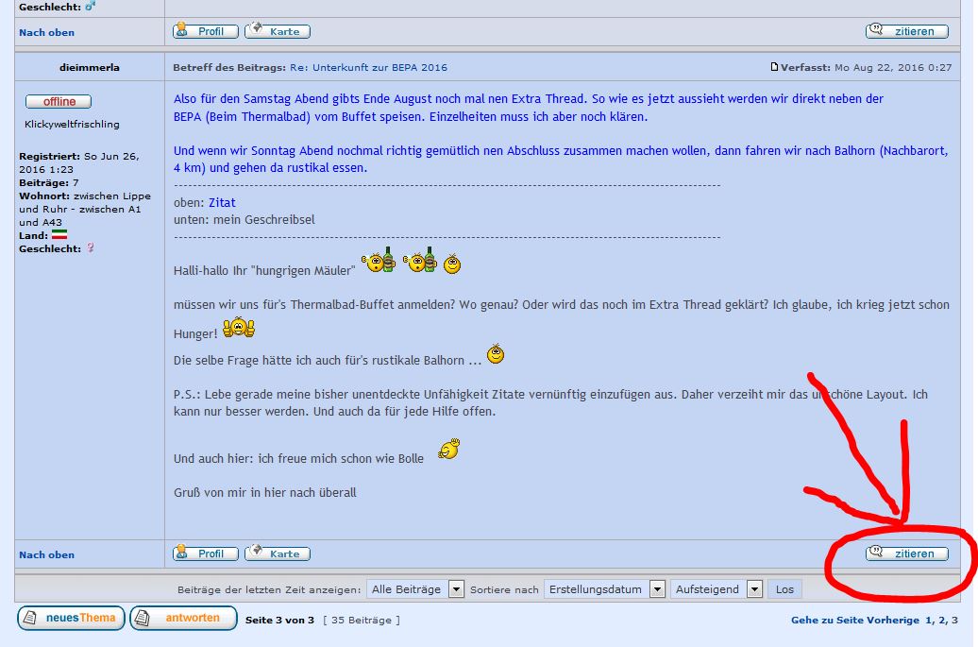Click the antworten reply button
Screen dimensions: 978x647
(183, 618)
